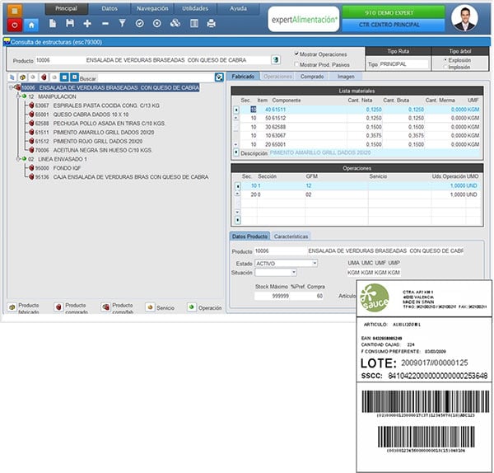Click Servicio legend icon

pos(150,307)
